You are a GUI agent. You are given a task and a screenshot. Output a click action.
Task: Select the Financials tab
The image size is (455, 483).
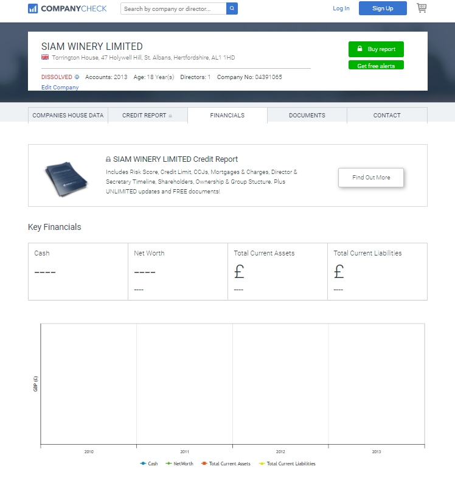coord(227,115)
